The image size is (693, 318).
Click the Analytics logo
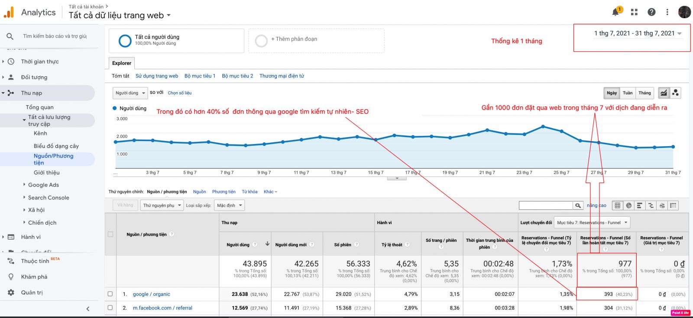click(x=8, y=13)
